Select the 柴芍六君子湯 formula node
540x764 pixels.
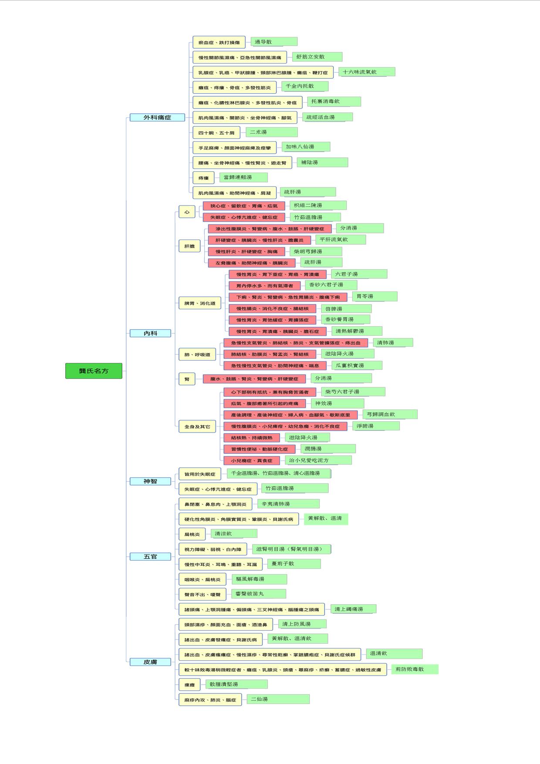353,392
